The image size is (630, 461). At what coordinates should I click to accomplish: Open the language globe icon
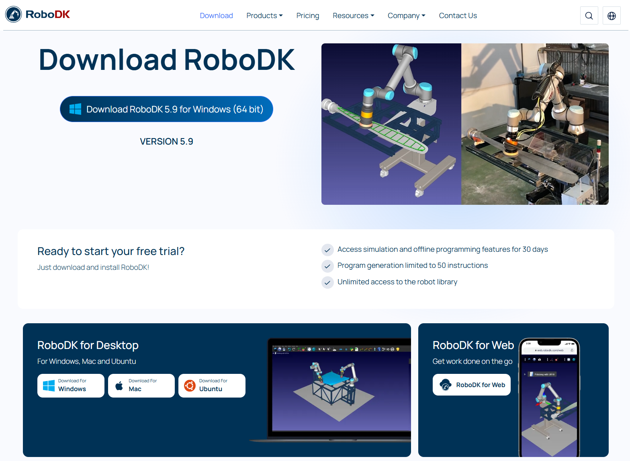[612, 16]
